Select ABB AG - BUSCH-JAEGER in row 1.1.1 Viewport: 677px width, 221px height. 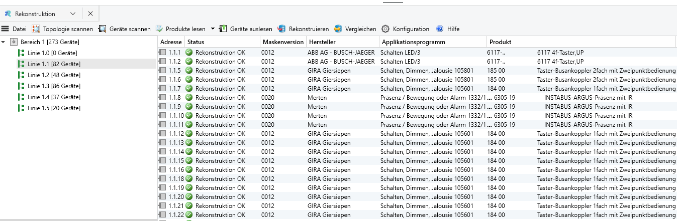point(341,52)
